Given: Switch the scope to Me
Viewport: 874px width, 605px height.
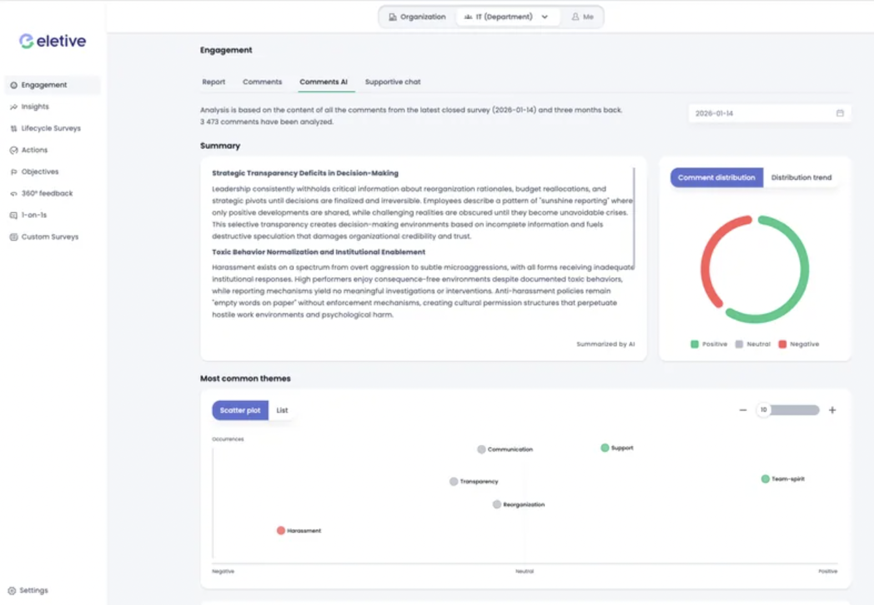Looking at the screenshot, I should point(582,17).
